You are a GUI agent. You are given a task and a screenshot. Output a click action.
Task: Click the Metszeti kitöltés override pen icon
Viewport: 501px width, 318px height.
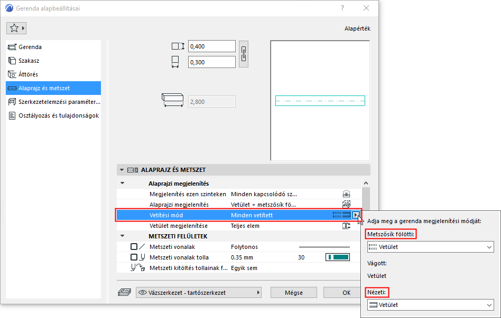(x=138, y=267)
